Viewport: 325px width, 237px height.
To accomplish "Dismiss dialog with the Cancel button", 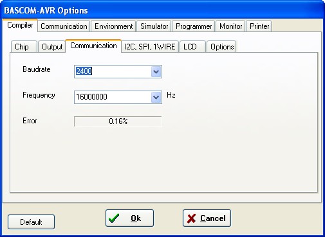I will 207,218.
